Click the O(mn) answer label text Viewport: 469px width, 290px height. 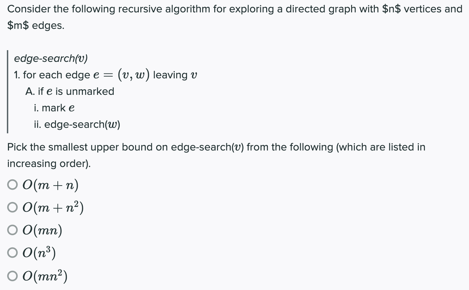[42, 231]
